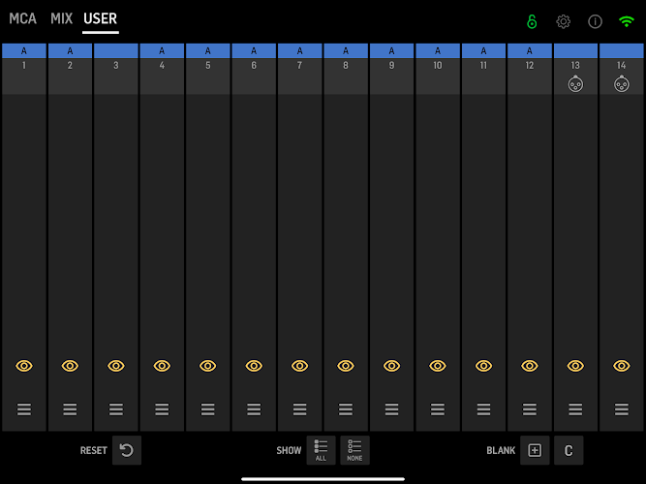This screenshot has width=646, height=484.
Task: Click the C button beside Blank
Action: click(x=569, y=450)
